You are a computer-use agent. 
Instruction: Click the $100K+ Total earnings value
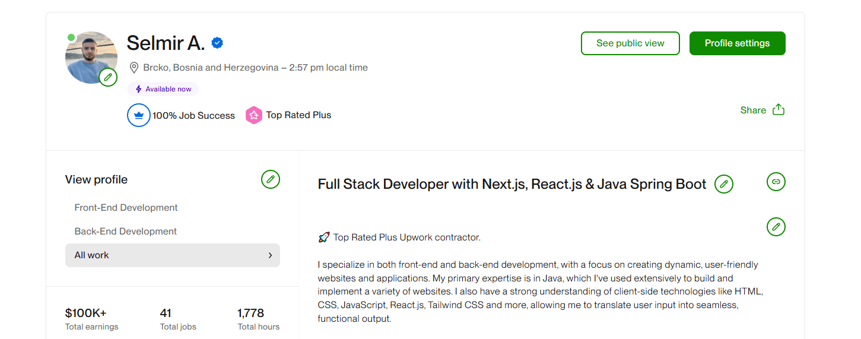click(86, 313)
